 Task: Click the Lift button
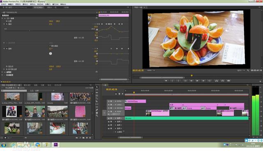coord(217,81)
